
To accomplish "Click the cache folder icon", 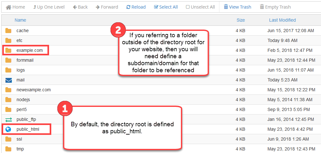I will (9, 31).
